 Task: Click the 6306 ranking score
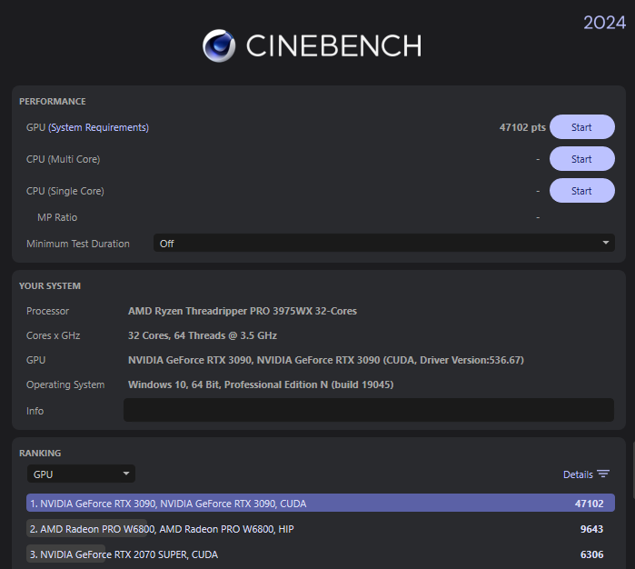coord(591,554)
